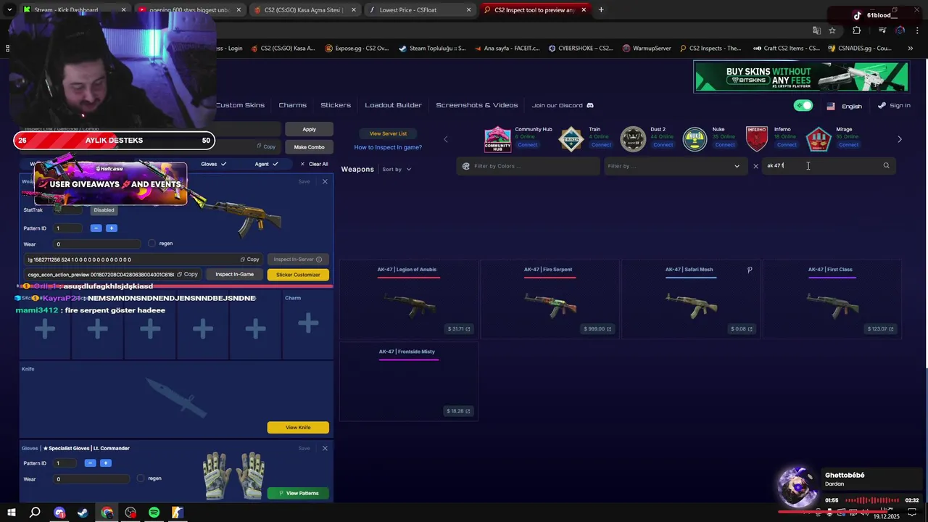Open the Loadout Builder menu item
This screenshot has height=522, width=928.
393,106
